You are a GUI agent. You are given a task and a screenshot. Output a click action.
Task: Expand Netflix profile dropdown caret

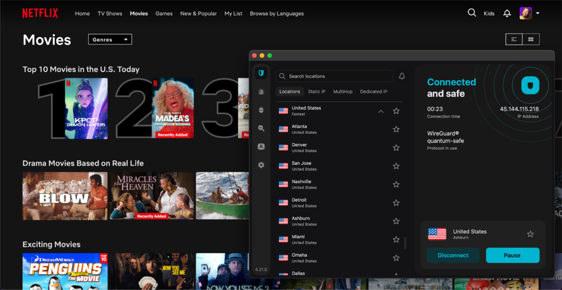click(x=538, y=13)
